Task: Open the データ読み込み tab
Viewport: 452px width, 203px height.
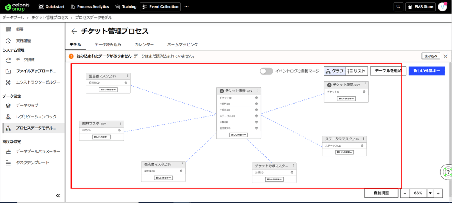Action: (108, 44)
